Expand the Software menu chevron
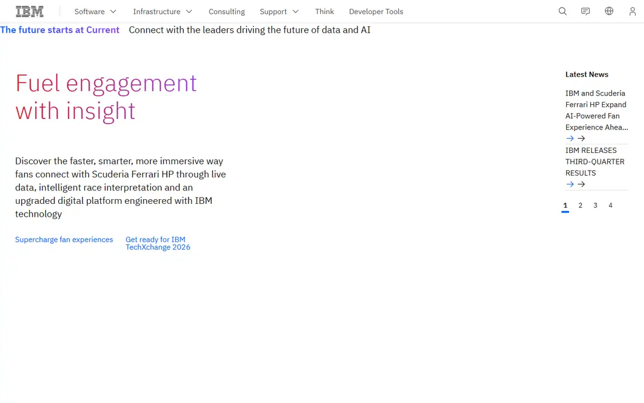The height and width of the screenshot is (403, 644). click(x=113, y=12)
